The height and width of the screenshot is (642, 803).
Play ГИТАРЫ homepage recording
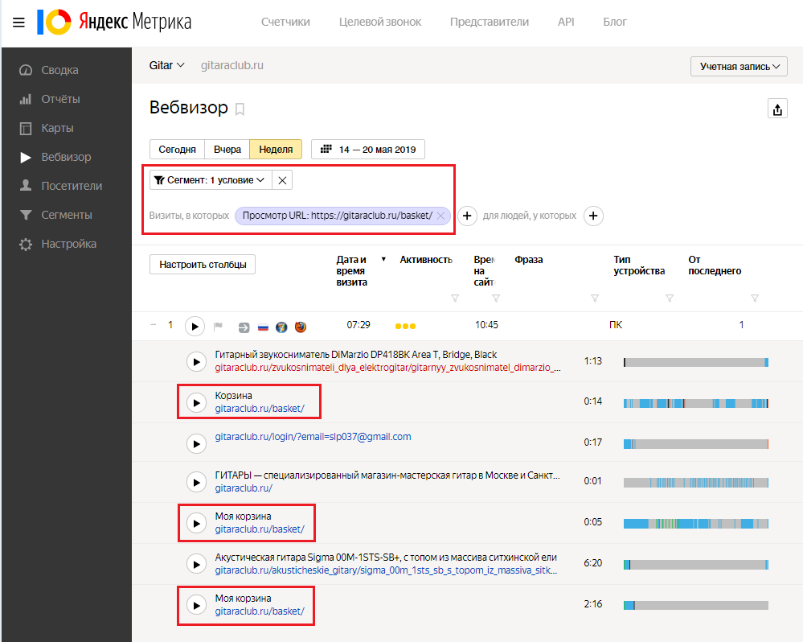[x=196, y=482]
